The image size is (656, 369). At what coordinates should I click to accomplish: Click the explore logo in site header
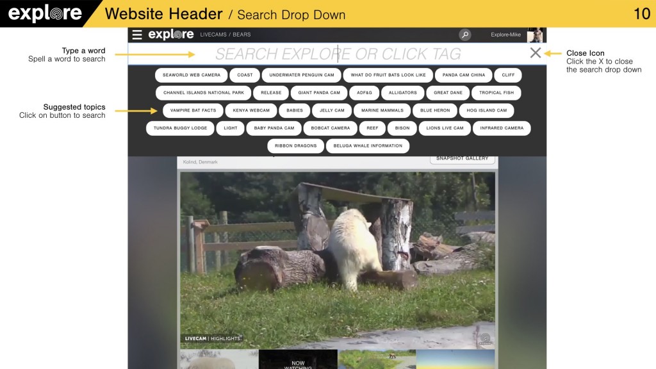pyautogui.click(x=171, y=35)
